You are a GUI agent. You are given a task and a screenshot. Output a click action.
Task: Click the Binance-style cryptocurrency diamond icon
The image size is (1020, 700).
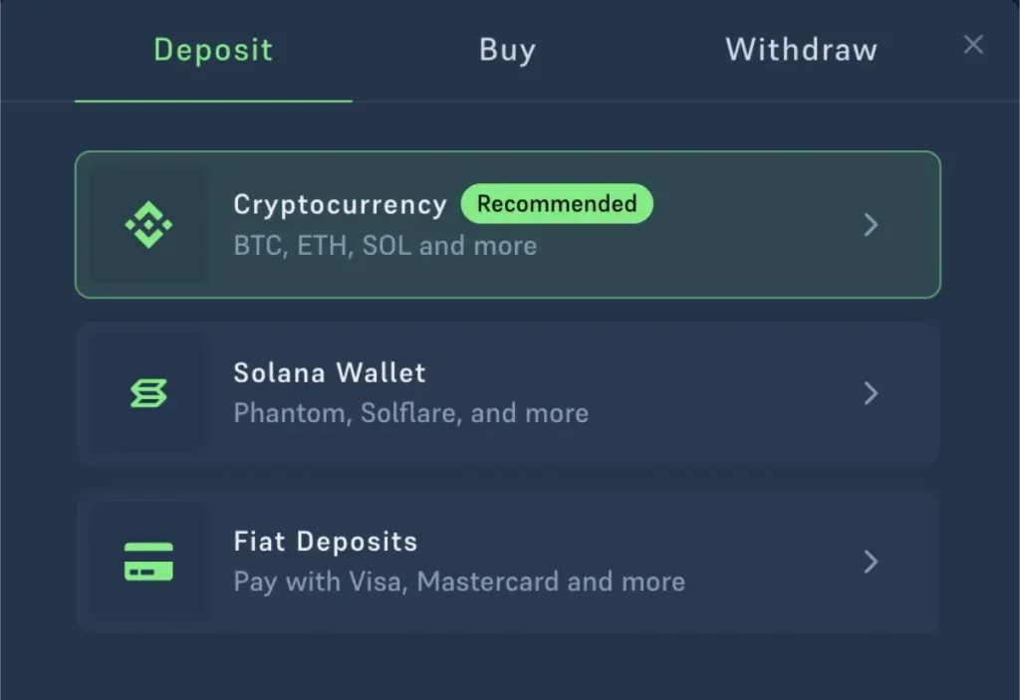(148, 225)
